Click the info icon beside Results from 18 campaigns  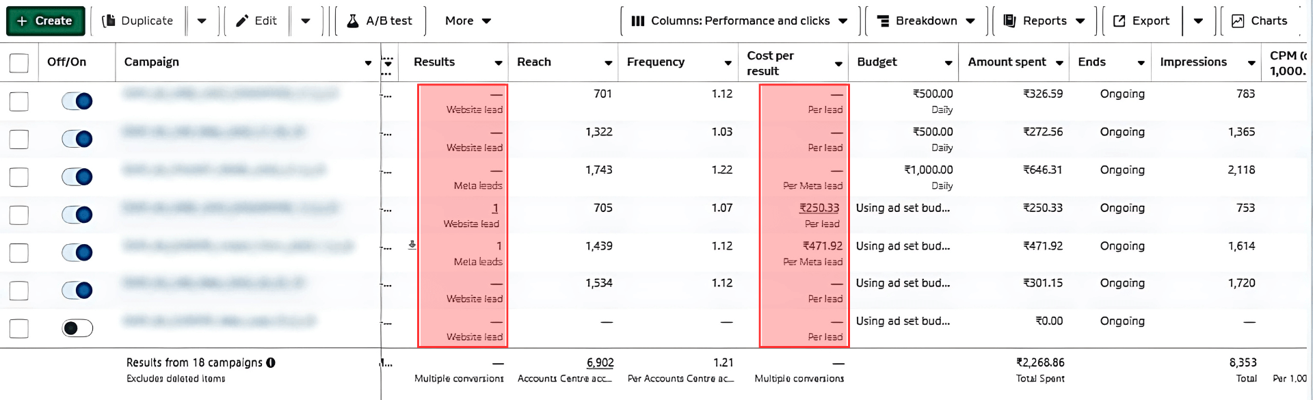pos(271,362)
